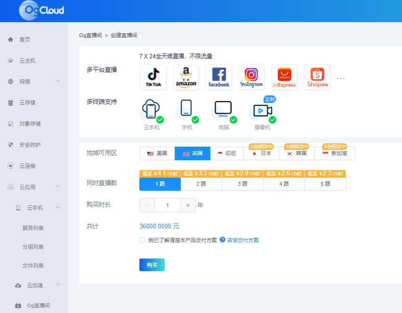Select the Instagram platform icon

click(x=251, y=77)
